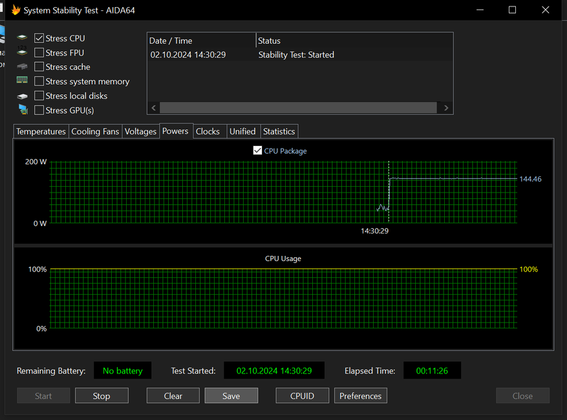Open CPUID panel
The image size is (567, 420).
click(x=302, y=396)
